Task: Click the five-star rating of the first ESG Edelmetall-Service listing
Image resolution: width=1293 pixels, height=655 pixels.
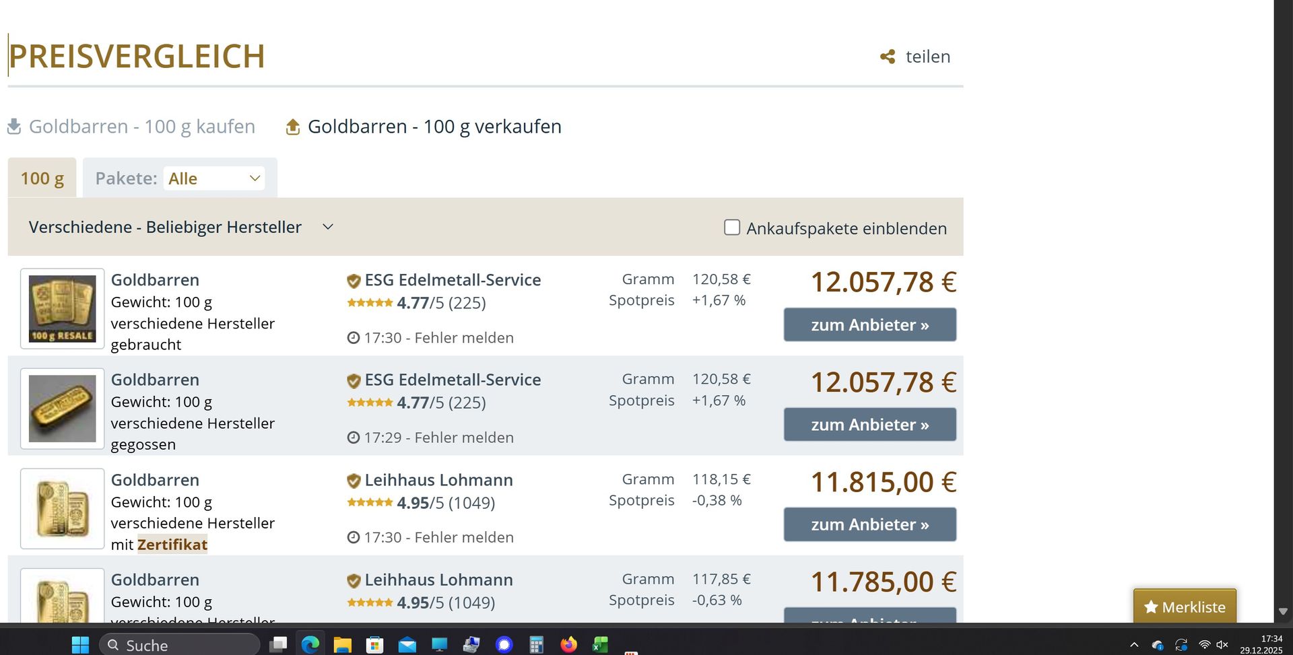Action: 370,303
